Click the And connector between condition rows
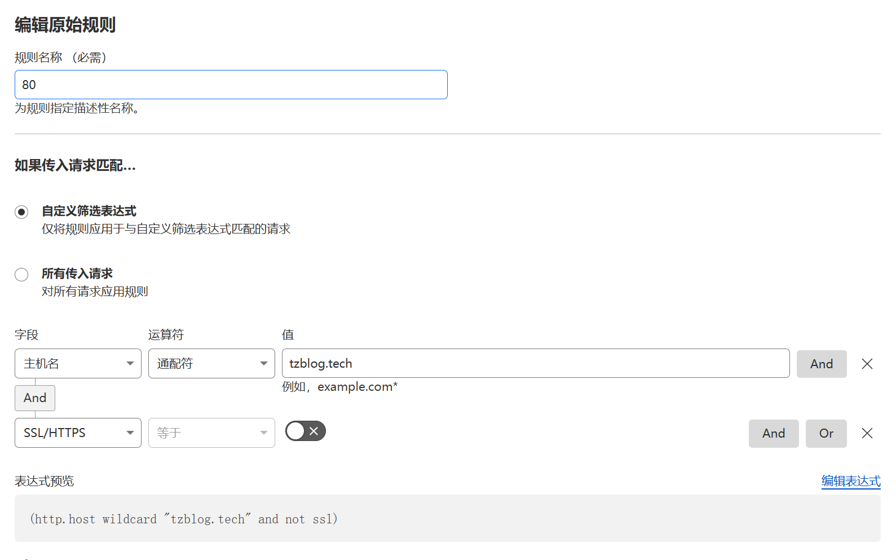 coord(35,398)
